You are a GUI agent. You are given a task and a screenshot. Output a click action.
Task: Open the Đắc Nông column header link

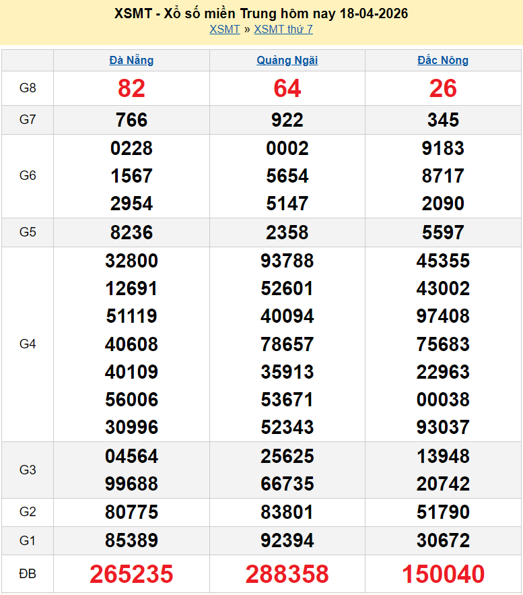point(443,60)
